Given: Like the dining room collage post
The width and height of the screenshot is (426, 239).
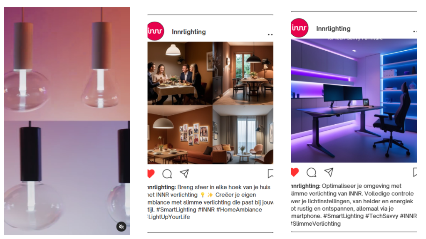Looking at the screenshot, I should (x=151, y=174).
